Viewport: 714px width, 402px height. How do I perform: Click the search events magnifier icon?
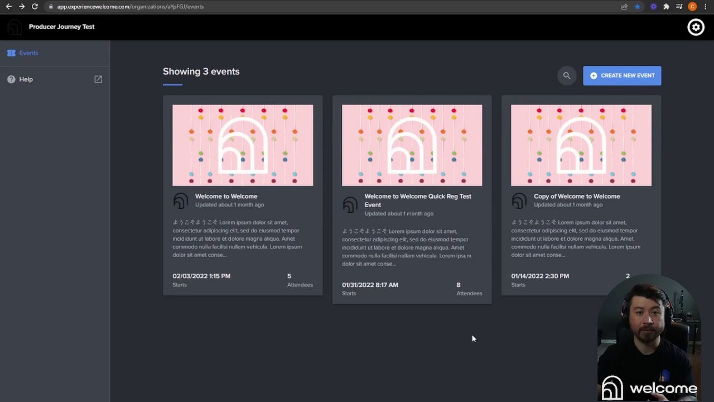(x=567, y=75)
